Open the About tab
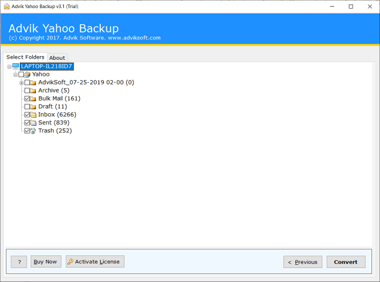380x282 pixels. pos(57,58)
